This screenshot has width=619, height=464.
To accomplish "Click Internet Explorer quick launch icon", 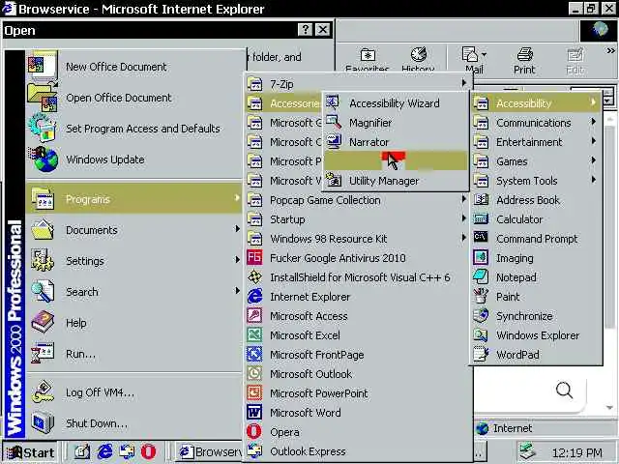I will (104, 452).
